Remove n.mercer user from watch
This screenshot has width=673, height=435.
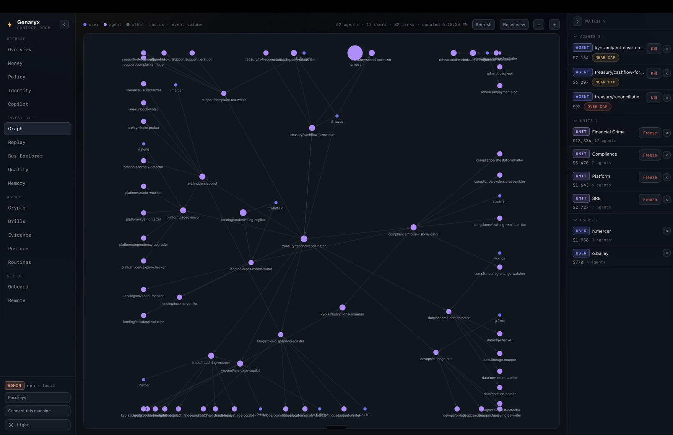(x=666, y=230)
